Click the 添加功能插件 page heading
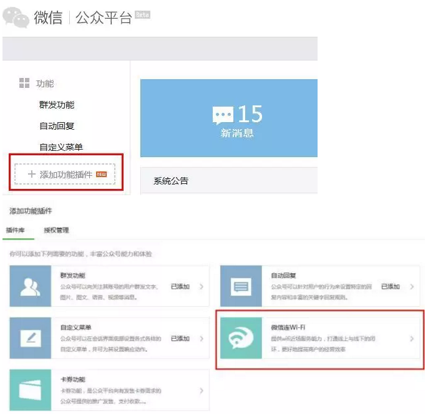This screenshot has height=414, width=428. pos(31,211)
